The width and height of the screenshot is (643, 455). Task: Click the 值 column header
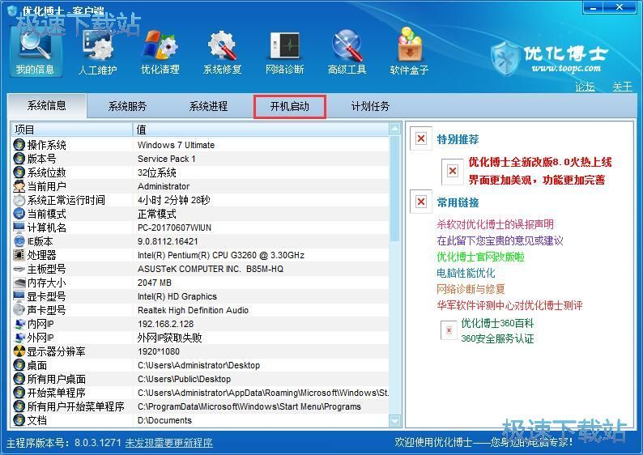(262, 130)
